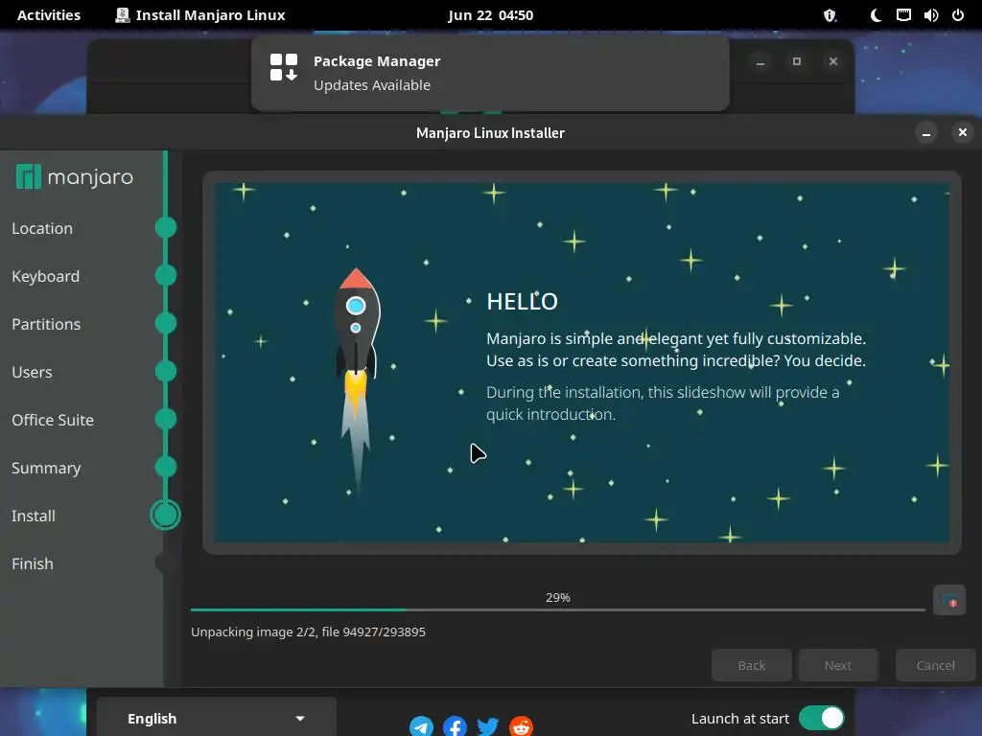The width and height of the screenshot is (982, 736).
Task: Click the Location step circle marker
Action: tap(166, 227)
